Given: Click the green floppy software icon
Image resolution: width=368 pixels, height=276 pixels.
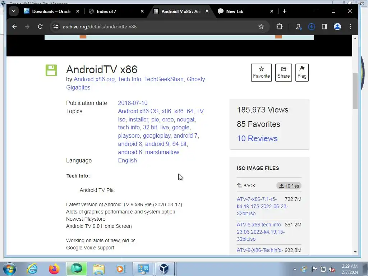Looking at the screenshot, I should click(51, 70).
